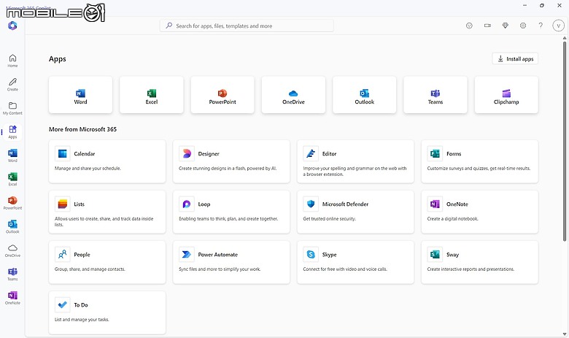
Task: Open the account profile avatar
Action: point(558,26)
